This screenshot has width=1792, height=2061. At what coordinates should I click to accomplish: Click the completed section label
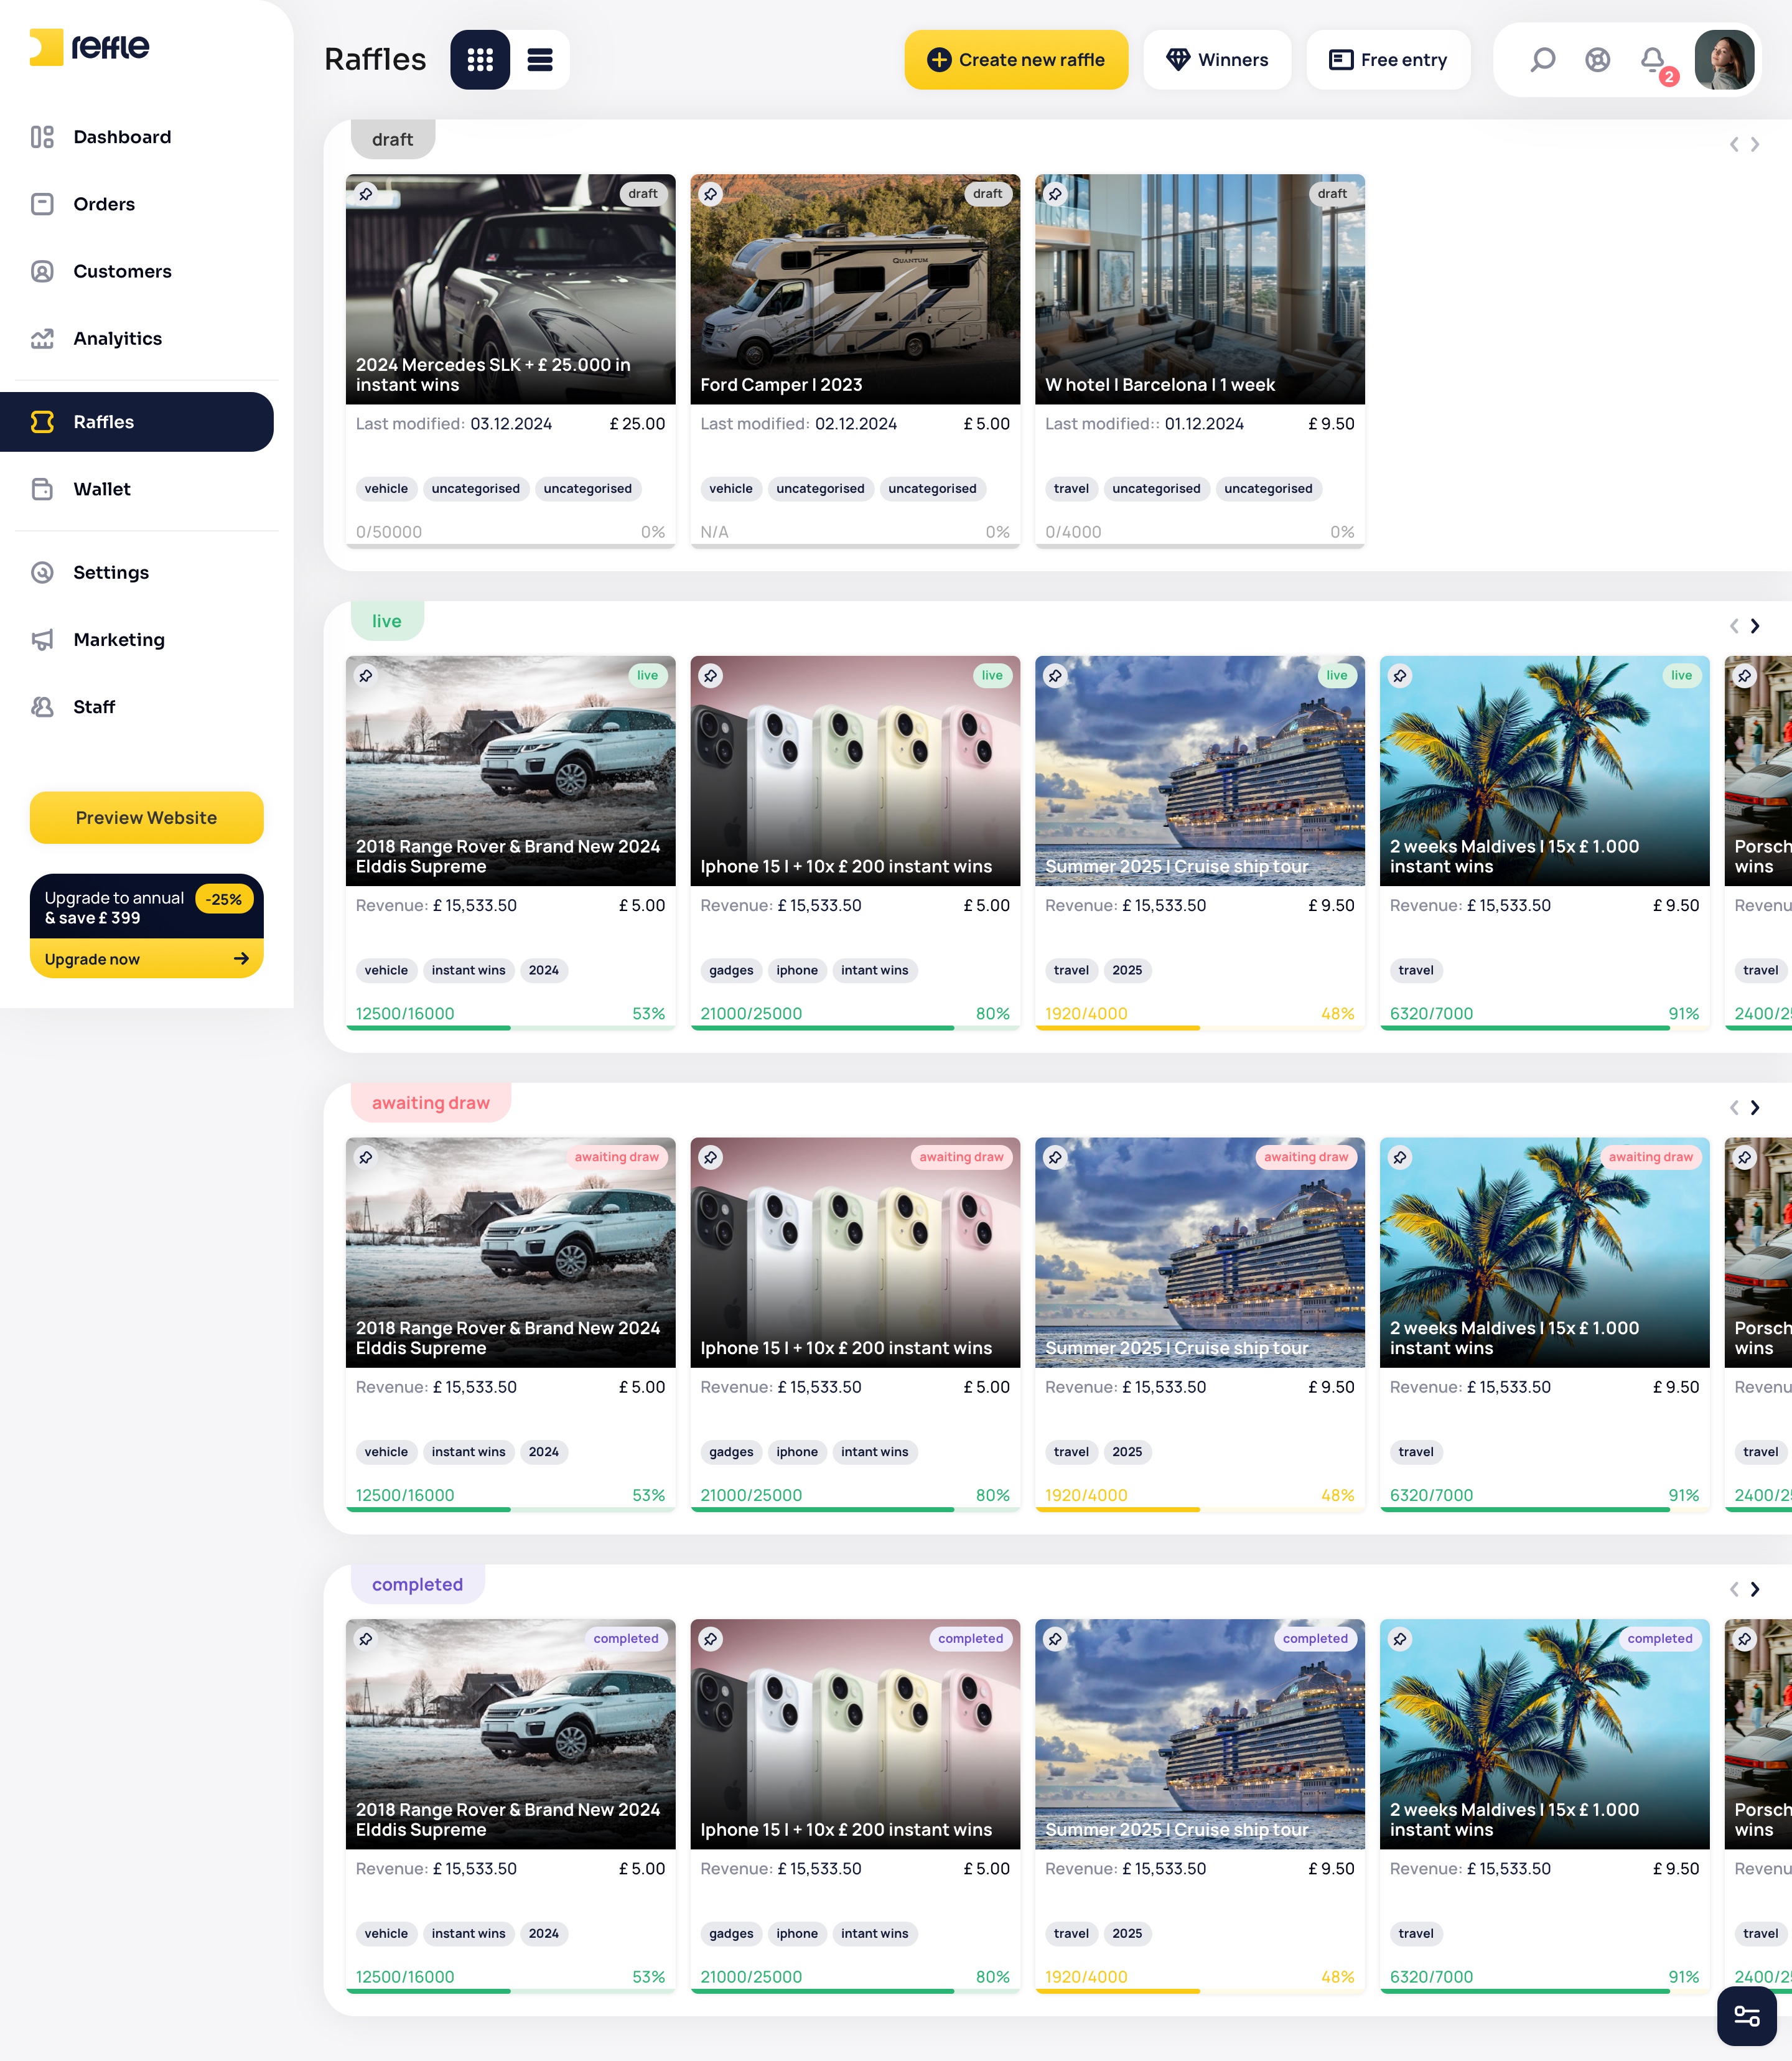[418, 1585]
